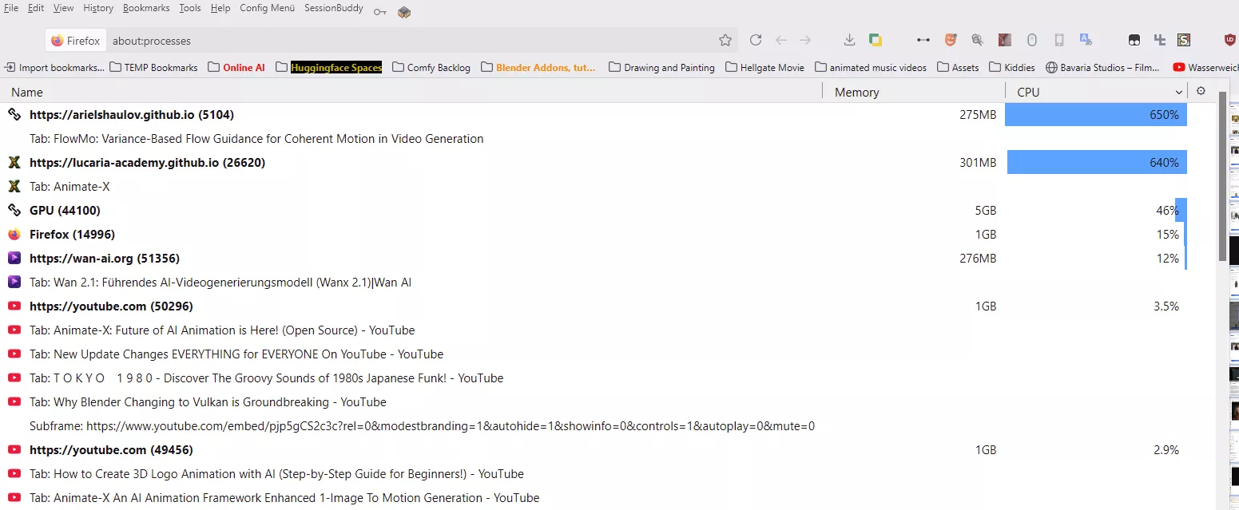Open the Comfy Backlog bookmarks folder
Screen dimensions: 1239x510
[431, 68]
